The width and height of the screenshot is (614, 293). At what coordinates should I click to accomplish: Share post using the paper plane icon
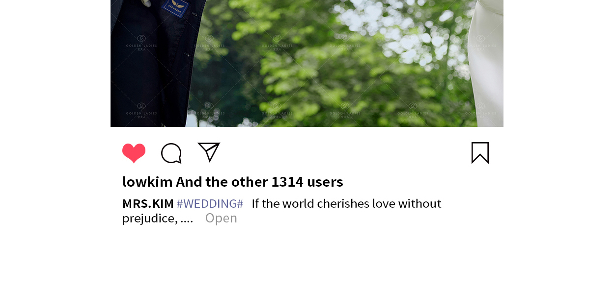point(209,152)
